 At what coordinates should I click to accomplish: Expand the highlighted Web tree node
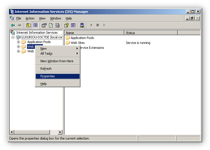coord(19,47)
